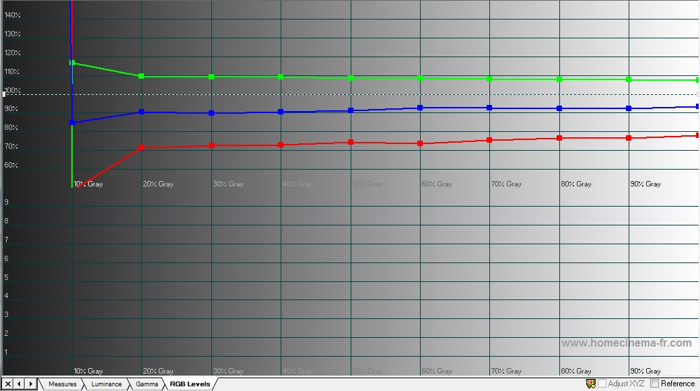Click the 80% axis label

pyautogui.click(x=11, y=128)
